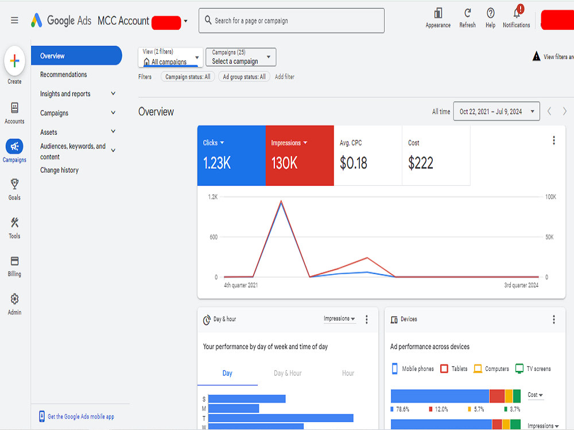The height and width of the screenshot is (430, 574).
Task: Click Get the Google Ads mobile app
Action: coord(80,416)
